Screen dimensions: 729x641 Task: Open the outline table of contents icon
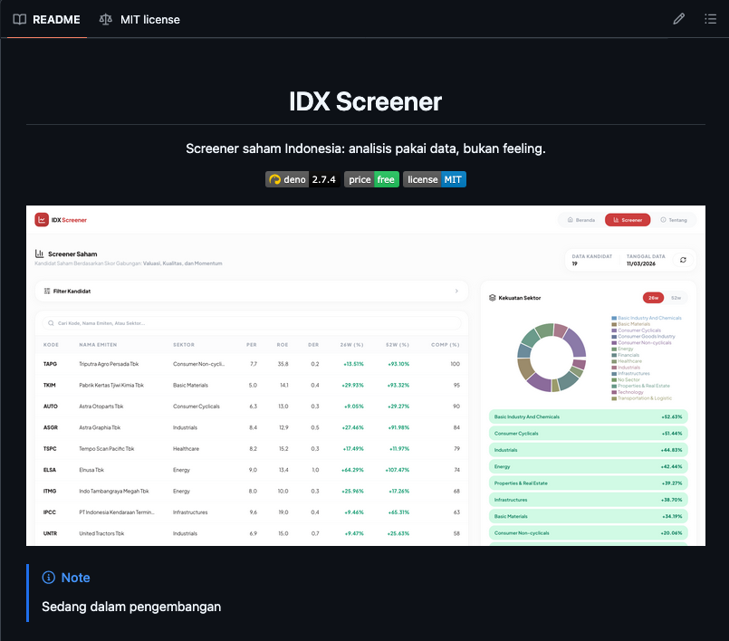[710, 19]
